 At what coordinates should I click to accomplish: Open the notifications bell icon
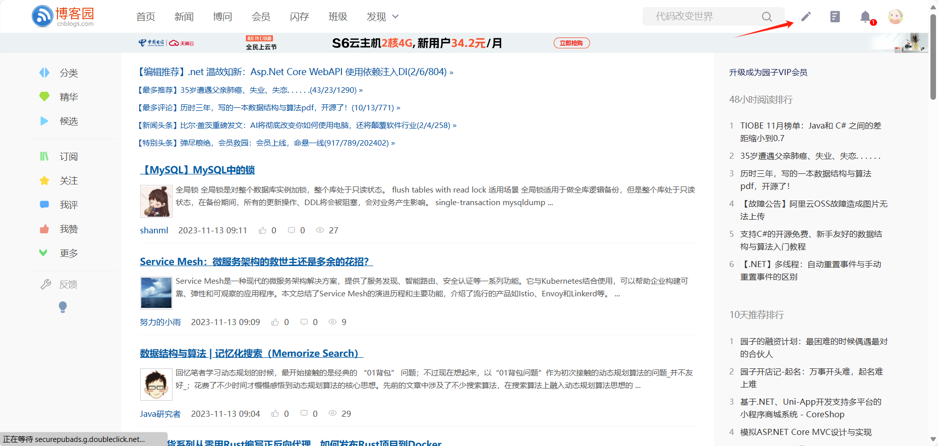865,17
